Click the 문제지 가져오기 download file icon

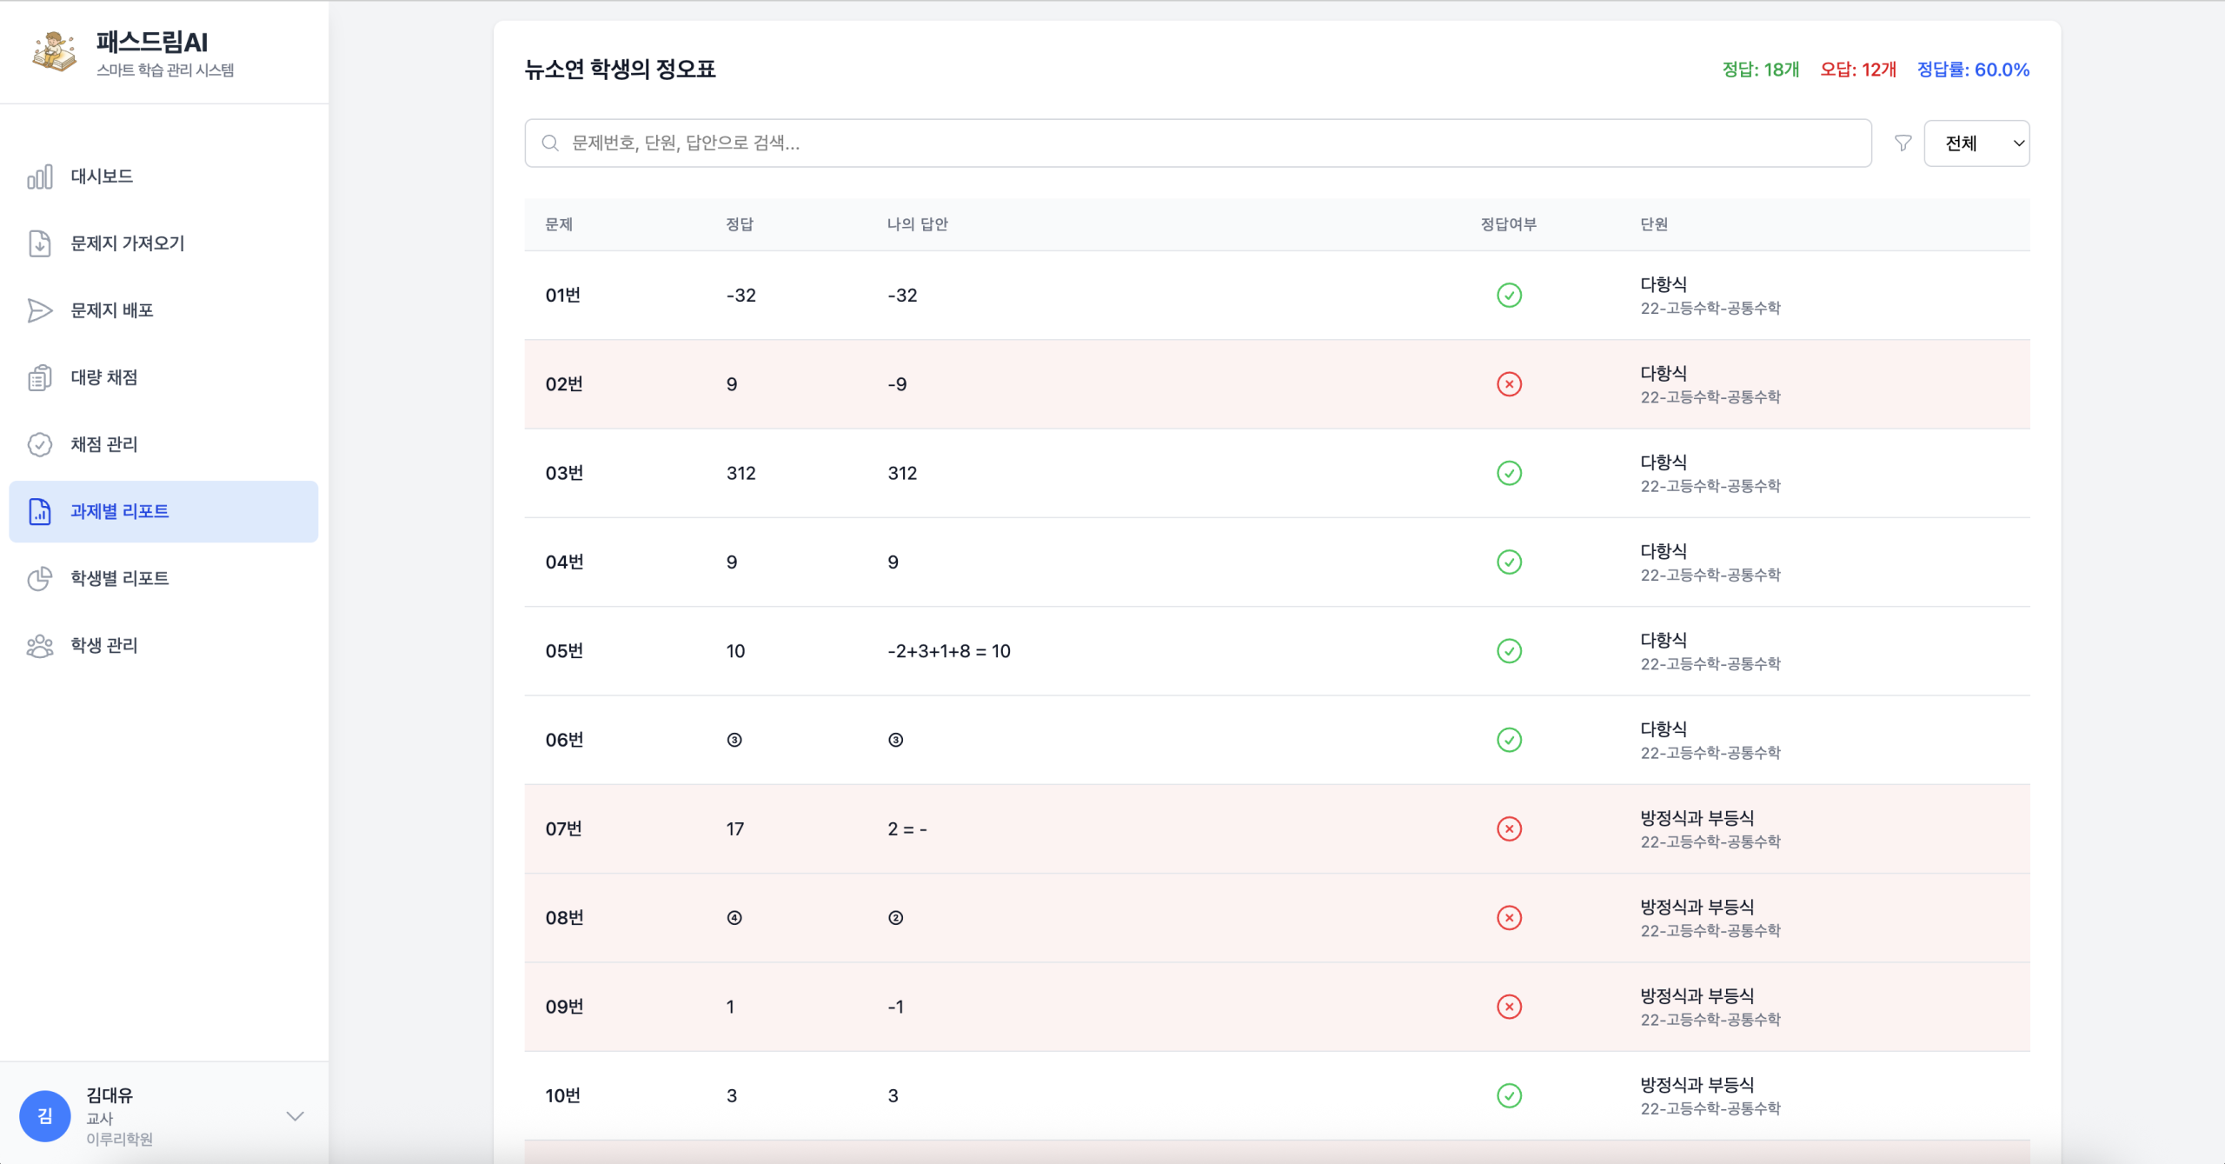tap(40, 243)
